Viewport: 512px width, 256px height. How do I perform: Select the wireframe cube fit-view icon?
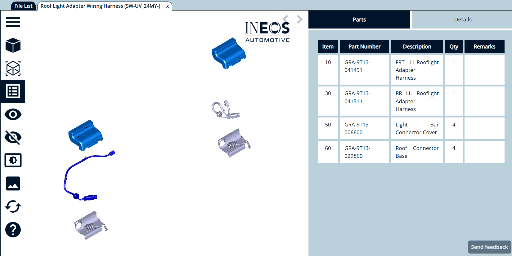click(13, 68)
